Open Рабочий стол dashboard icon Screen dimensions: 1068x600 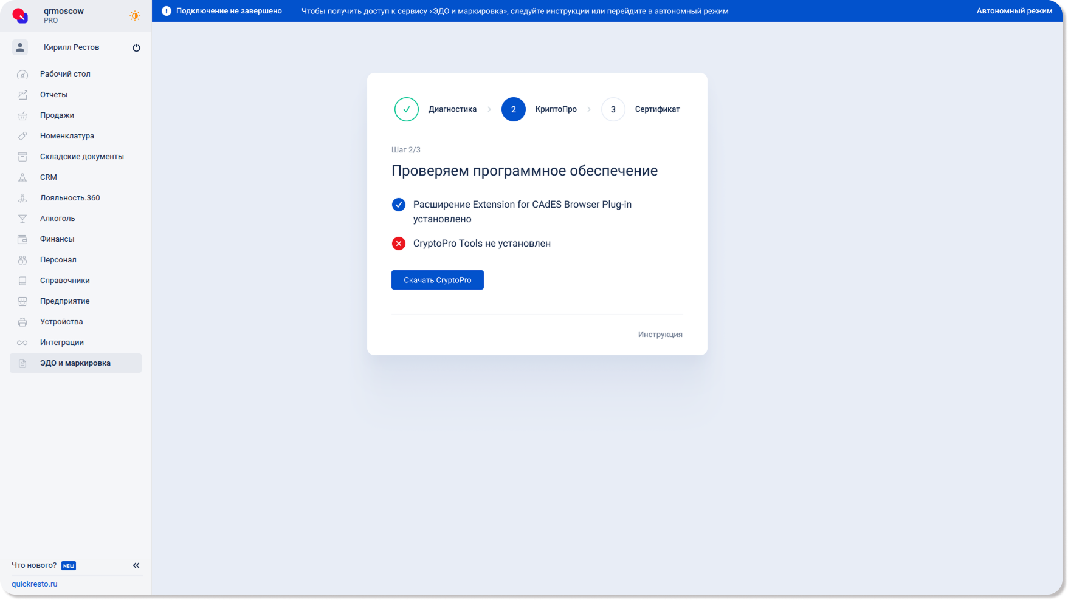click(22, 75)
